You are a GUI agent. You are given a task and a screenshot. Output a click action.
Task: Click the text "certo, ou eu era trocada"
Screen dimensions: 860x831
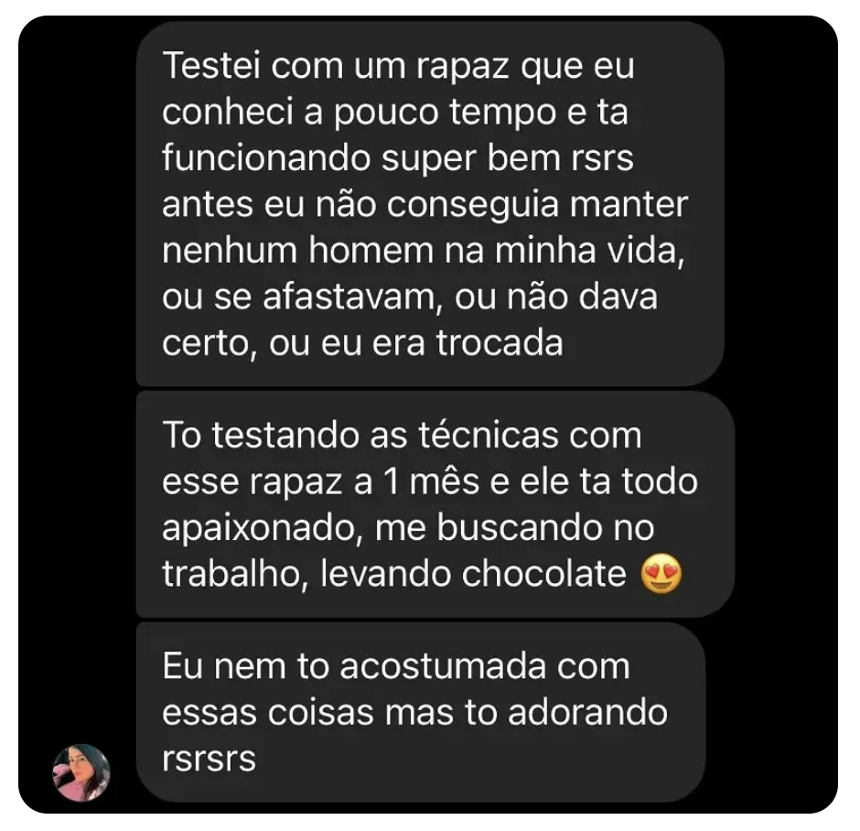coord(362,344)
